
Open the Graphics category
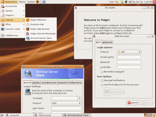(x=13, y=15)
